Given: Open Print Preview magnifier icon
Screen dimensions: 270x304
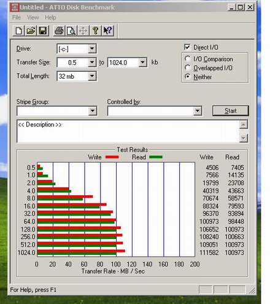Looking at the screenshot, I should coord(71,31).
